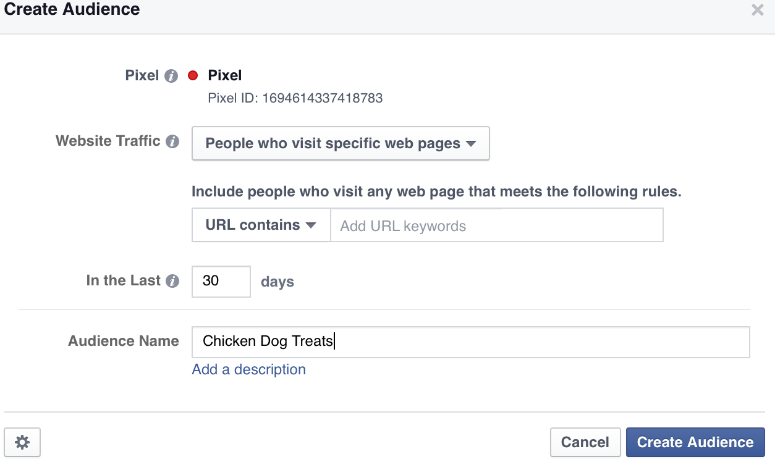This screenshot has height=462, width=775.
Task: Open the People who visit specific web pages dropdown
Action: click(341, 143)
